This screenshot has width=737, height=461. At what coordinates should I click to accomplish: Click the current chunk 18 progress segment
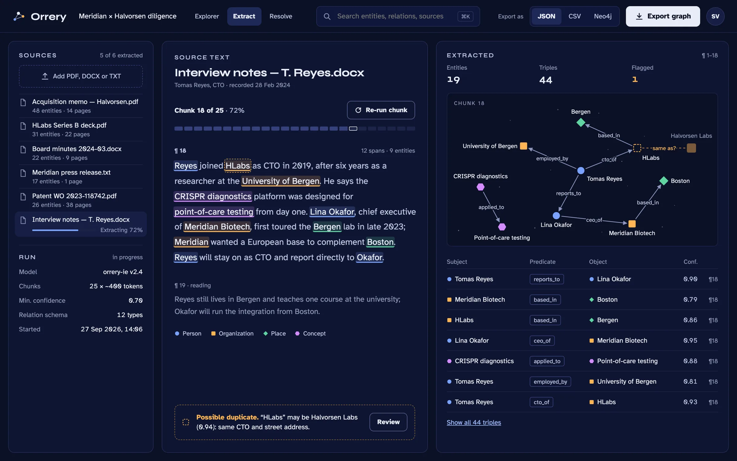[353, 128]
